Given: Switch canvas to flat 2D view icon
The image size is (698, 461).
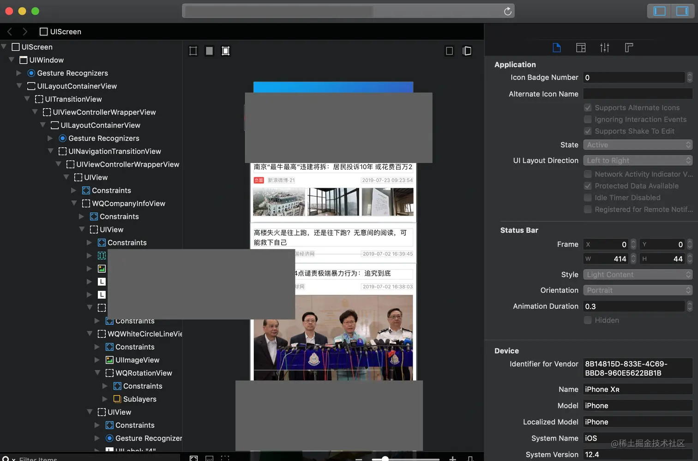Looking at the screenshot, I should (x=449, y=51).
